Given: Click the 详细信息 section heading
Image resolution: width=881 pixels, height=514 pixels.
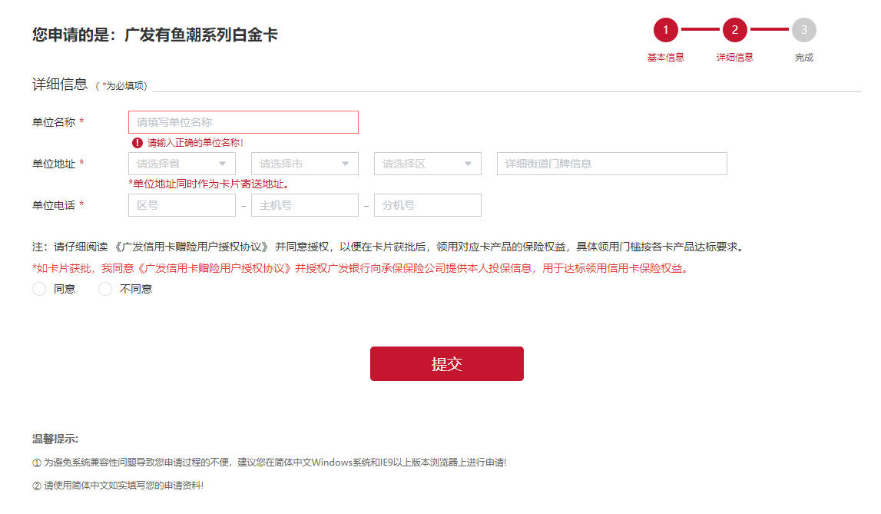Looking at the screenshot, I should 60,85.
